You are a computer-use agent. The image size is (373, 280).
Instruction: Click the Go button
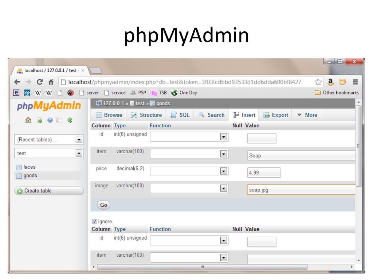104,205
